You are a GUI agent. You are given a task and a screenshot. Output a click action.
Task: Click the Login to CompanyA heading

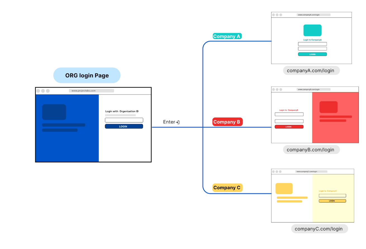pyautogui.click(x=312, y=40)
